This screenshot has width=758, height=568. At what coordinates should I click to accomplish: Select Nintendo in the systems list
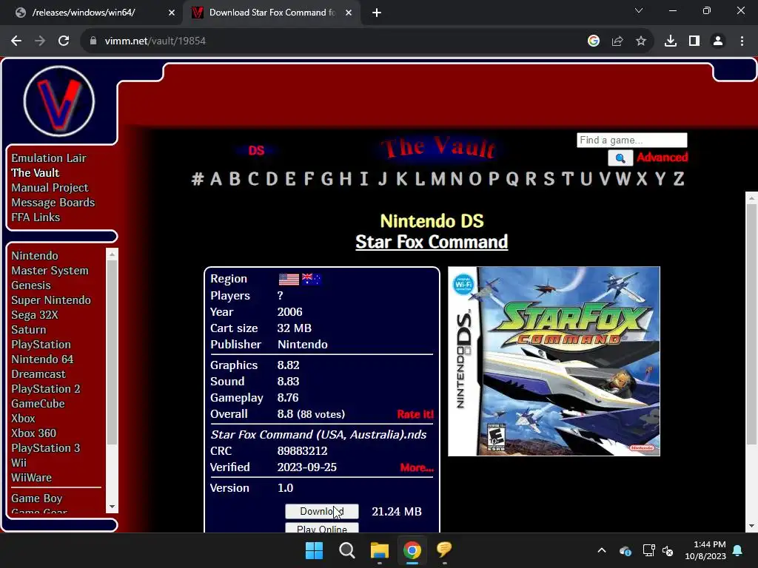[35, 255]
